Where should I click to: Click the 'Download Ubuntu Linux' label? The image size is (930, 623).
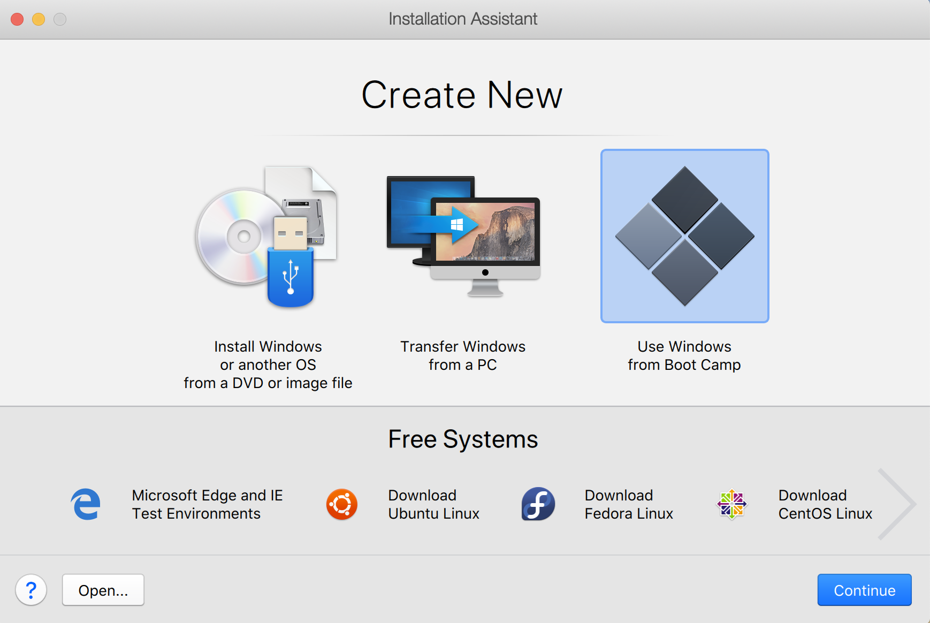pos(433,504)
